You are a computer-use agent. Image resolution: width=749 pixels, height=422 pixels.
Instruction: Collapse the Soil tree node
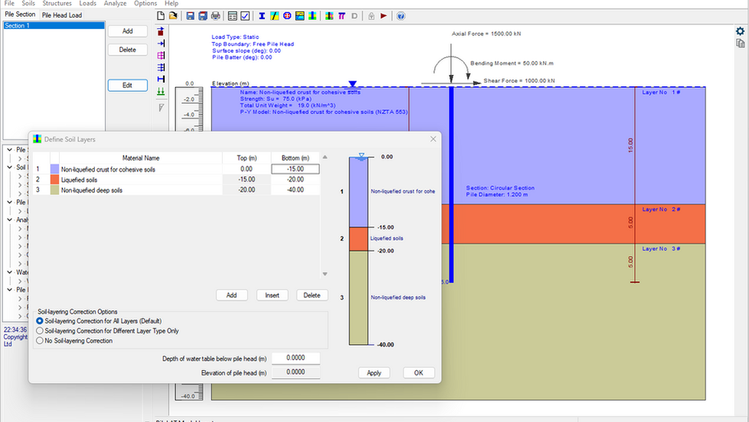9,167
